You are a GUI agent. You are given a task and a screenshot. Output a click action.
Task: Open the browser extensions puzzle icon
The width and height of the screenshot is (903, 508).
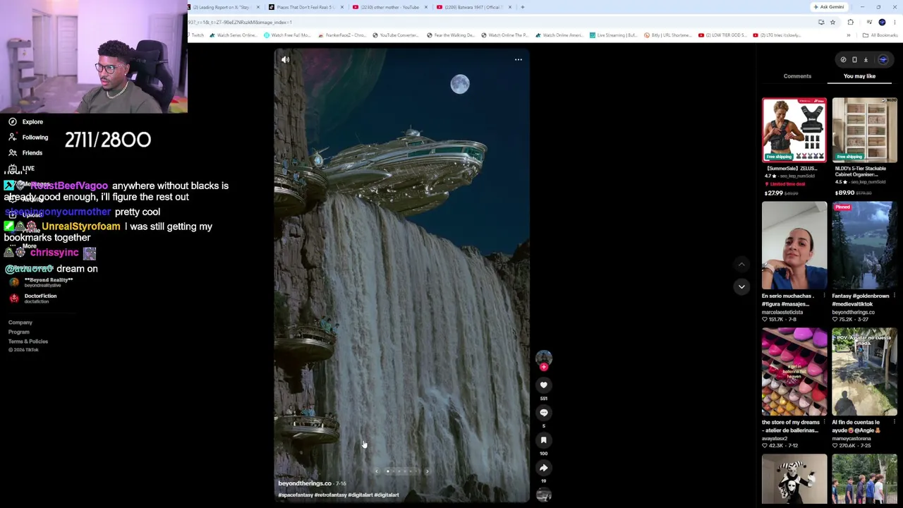point(850,23)
